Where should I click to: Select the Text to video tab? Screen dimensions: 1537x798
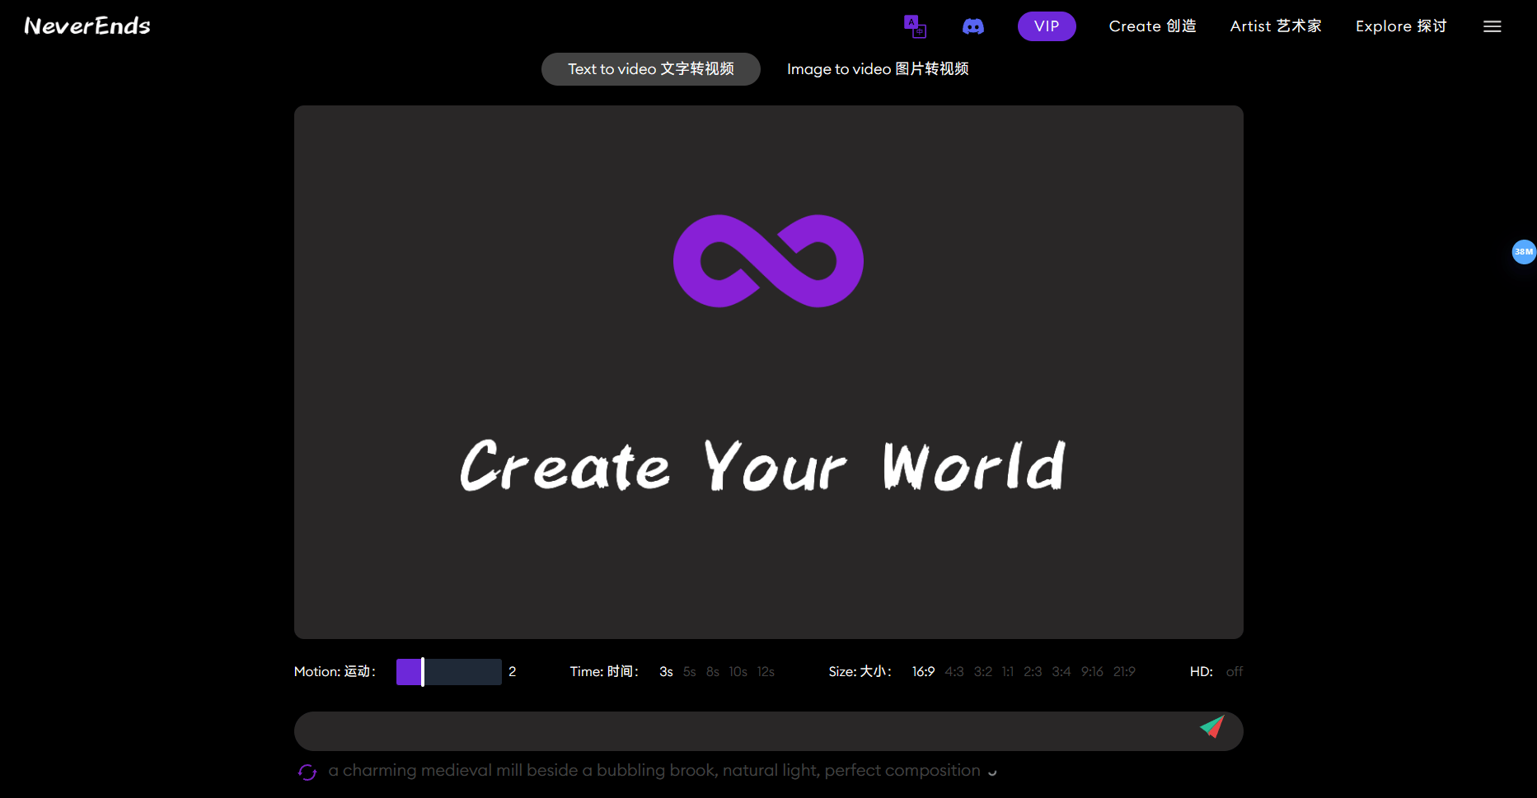tap(650, 69)
